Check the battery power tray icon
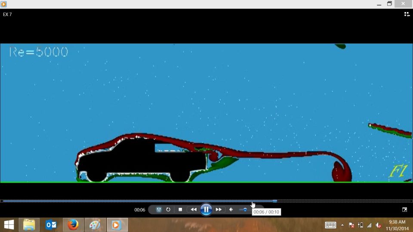The image size is (413, 232). [361, 225]
